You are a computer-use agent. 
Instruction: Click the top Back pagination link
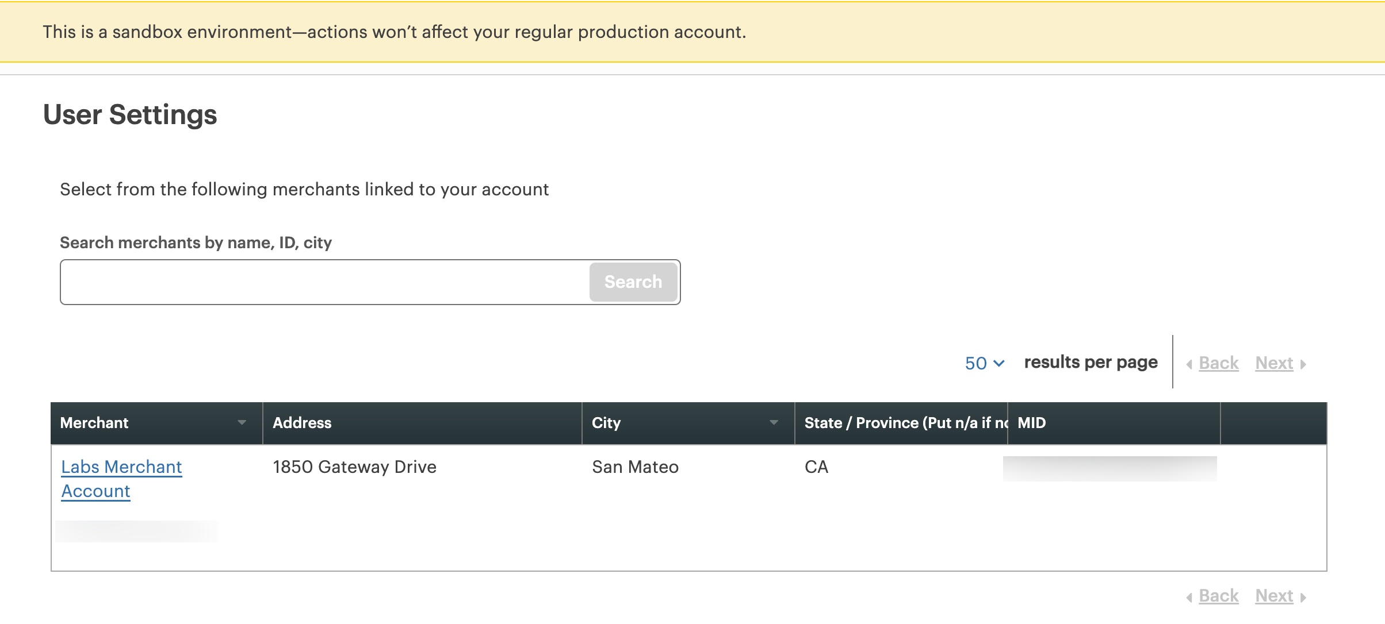click(1218, 363)
